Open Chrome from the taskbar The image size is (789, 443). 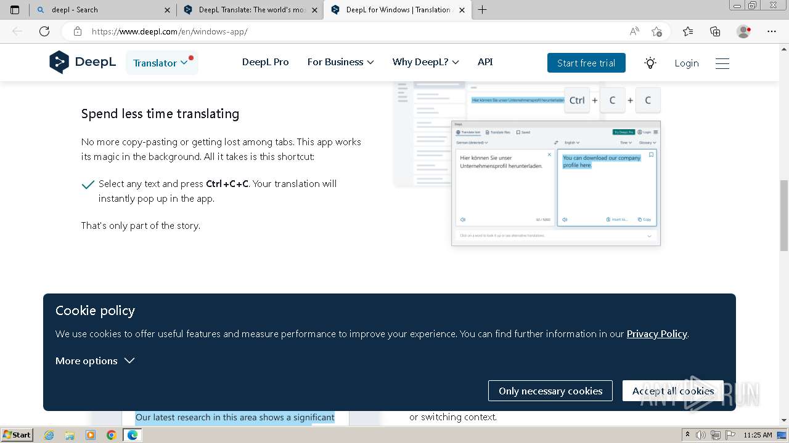(x=112, y=435)
